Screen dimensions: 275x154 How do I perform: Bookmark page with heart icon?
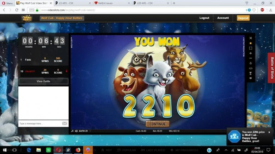(254, 10)
